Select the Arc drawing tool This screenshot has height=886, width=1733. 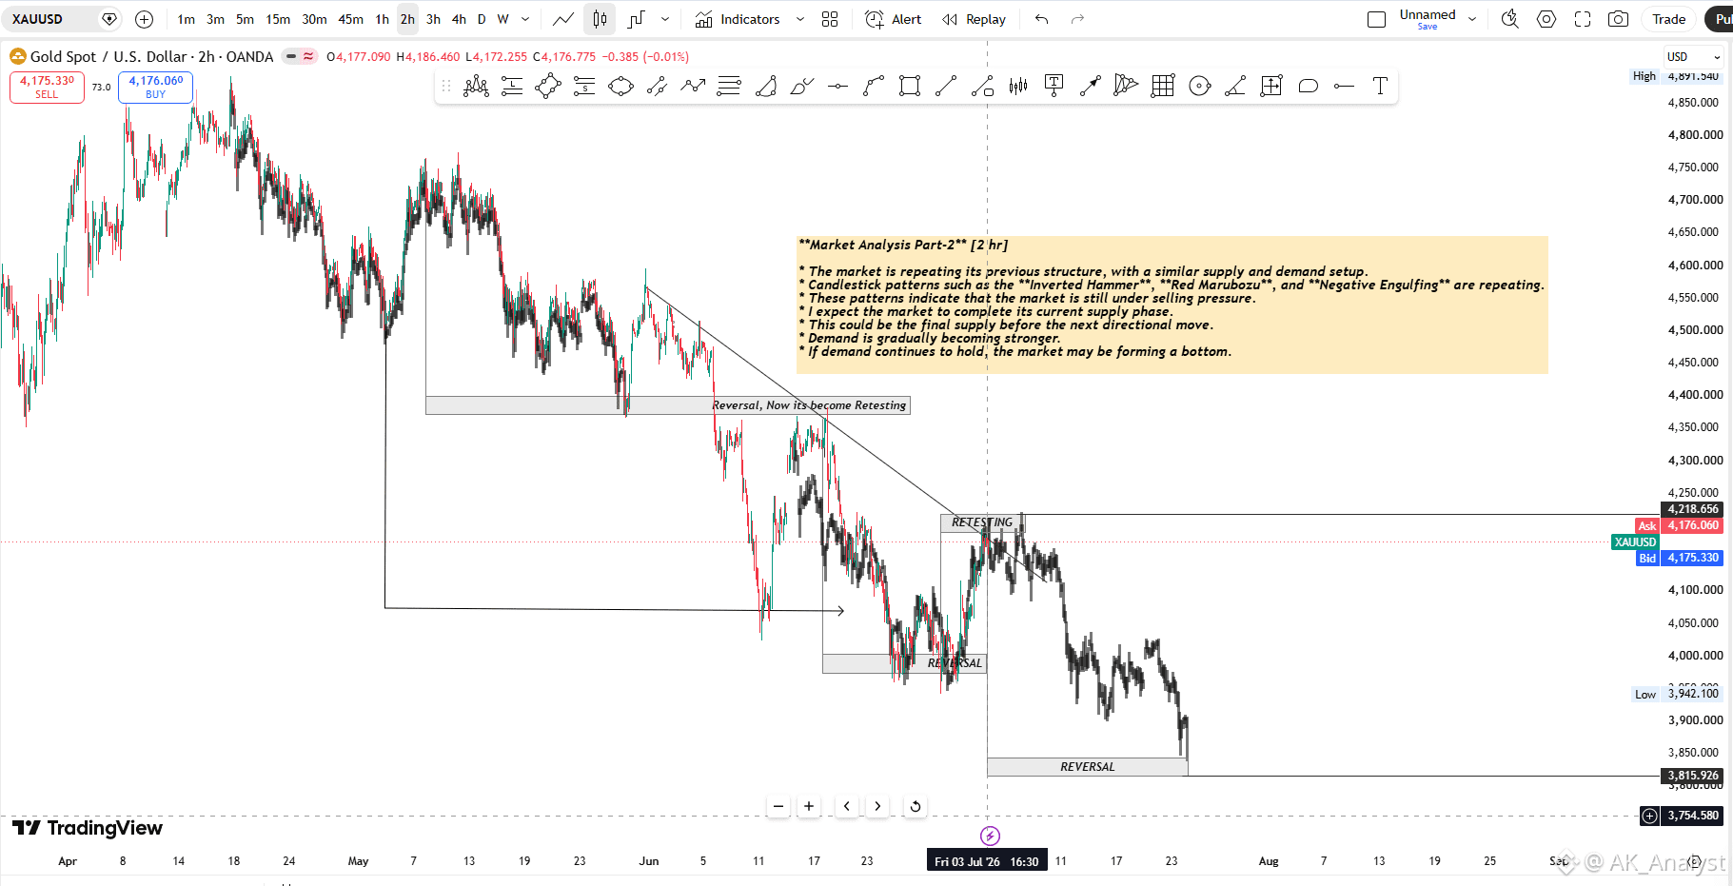tap(765, 87)
